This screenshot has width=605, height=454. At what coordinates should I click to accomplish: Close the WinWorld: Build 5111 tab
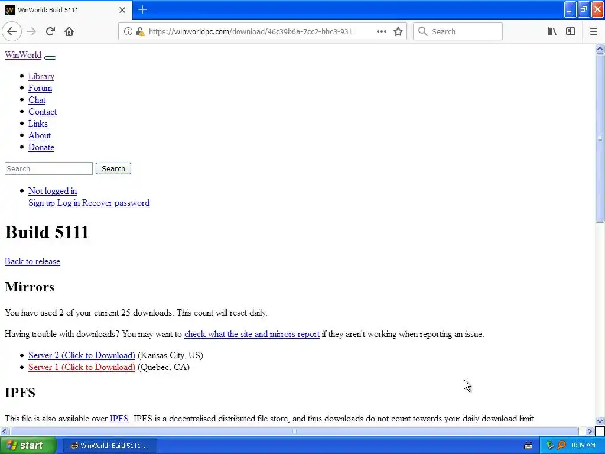pos(122,10)
